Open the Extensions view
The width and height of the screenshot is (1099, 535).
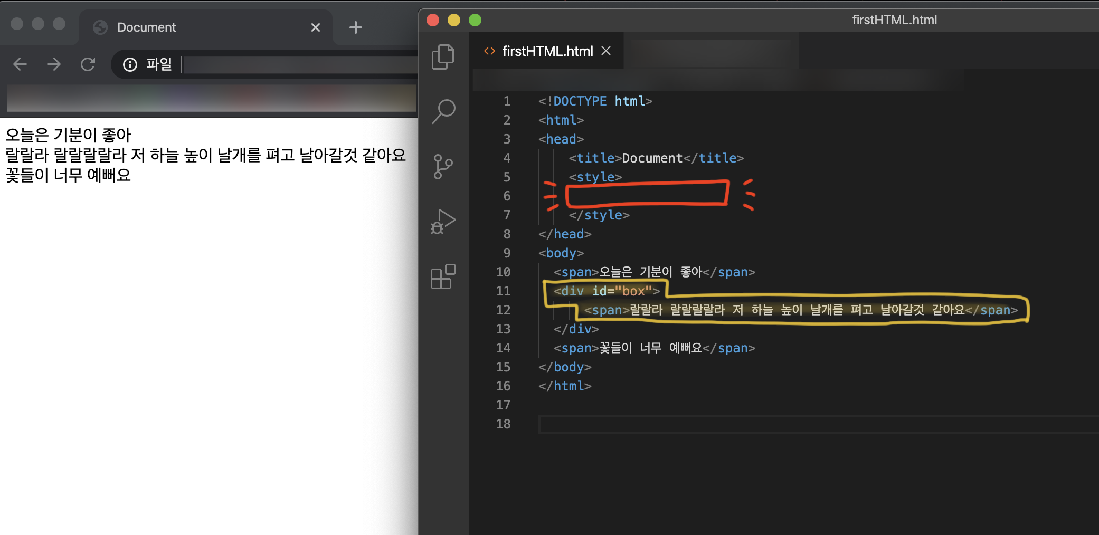(x=443, y=276)
